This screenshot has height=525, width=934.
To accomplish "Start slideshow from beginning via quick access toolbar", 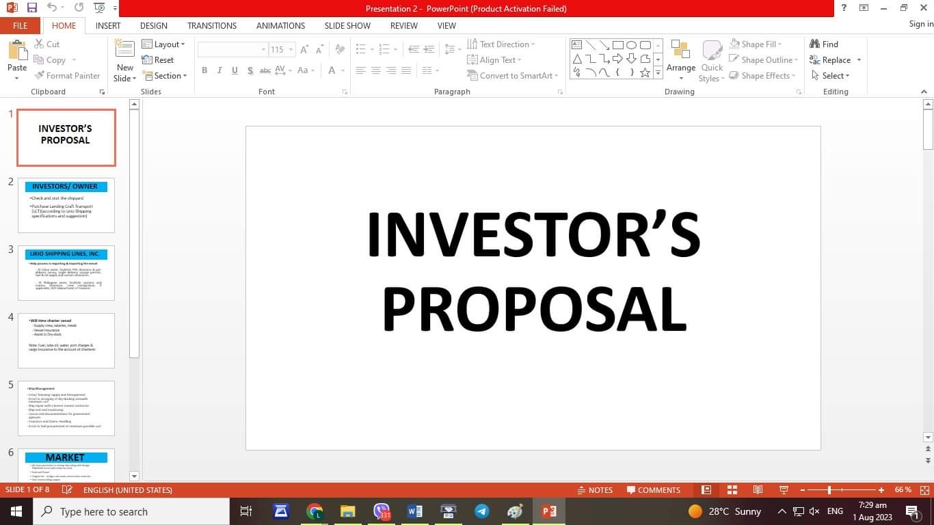I will pyautogui.click(x=100, y=8).
